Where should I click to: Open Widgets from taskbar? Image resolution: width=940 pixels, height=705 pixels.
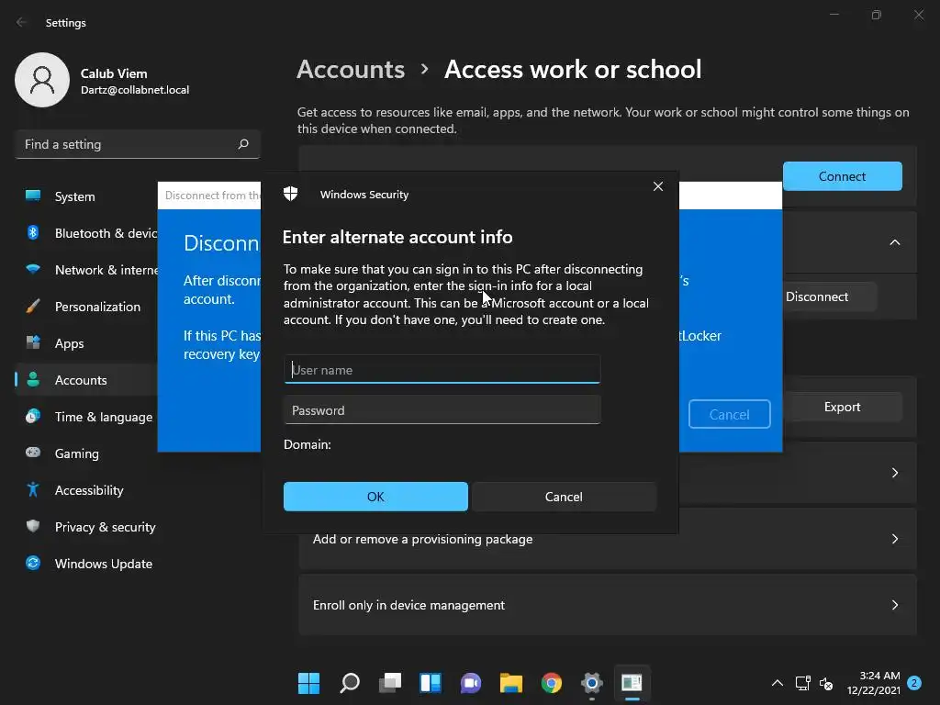(431, 683)
